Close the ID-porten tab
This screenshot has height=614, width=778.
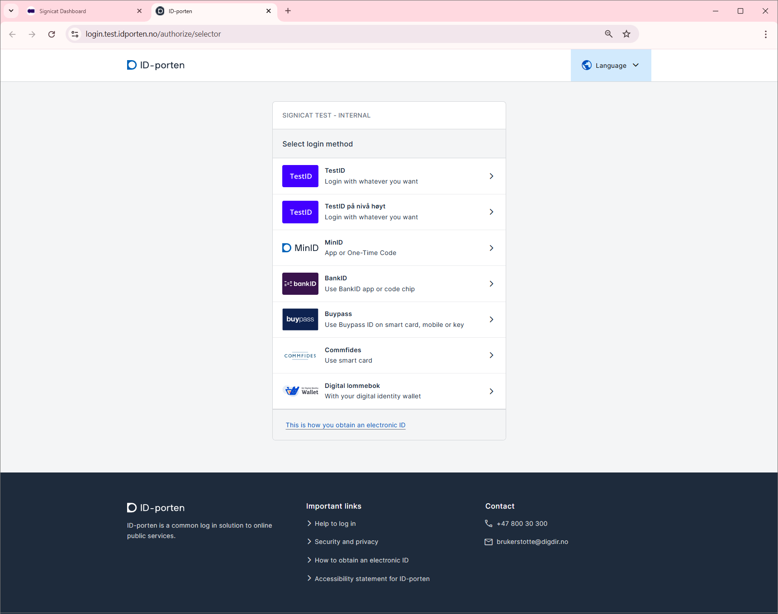click(x=269, y=11)
